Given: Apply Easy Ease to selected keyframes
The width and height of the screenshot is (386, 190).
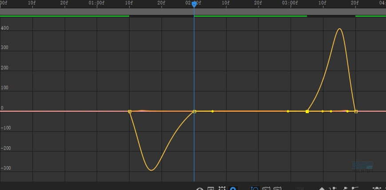Looking at the screenshot, I should (377, 189).
